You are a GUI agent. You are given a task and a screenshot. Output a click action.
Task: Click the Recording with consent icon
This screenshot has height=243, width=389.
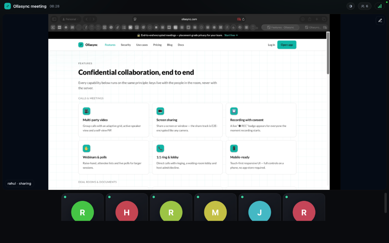[234, 111]
